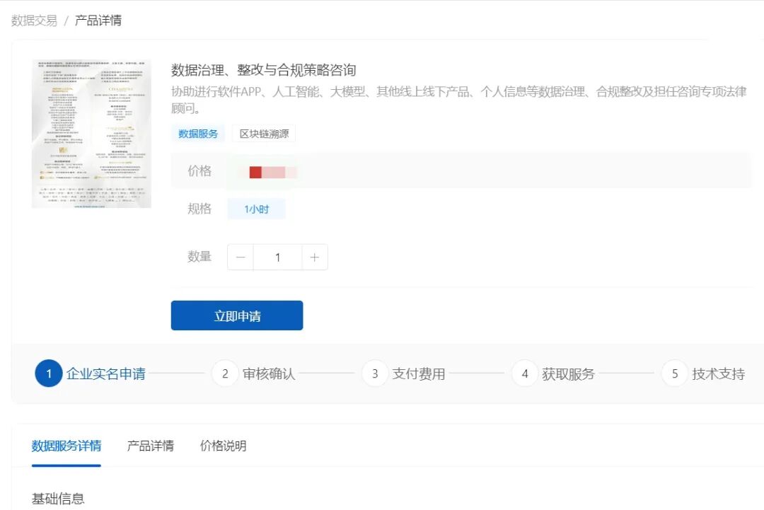Click step 2 审核确认 circle
The image size is (764, 510).
coord(225,373)
